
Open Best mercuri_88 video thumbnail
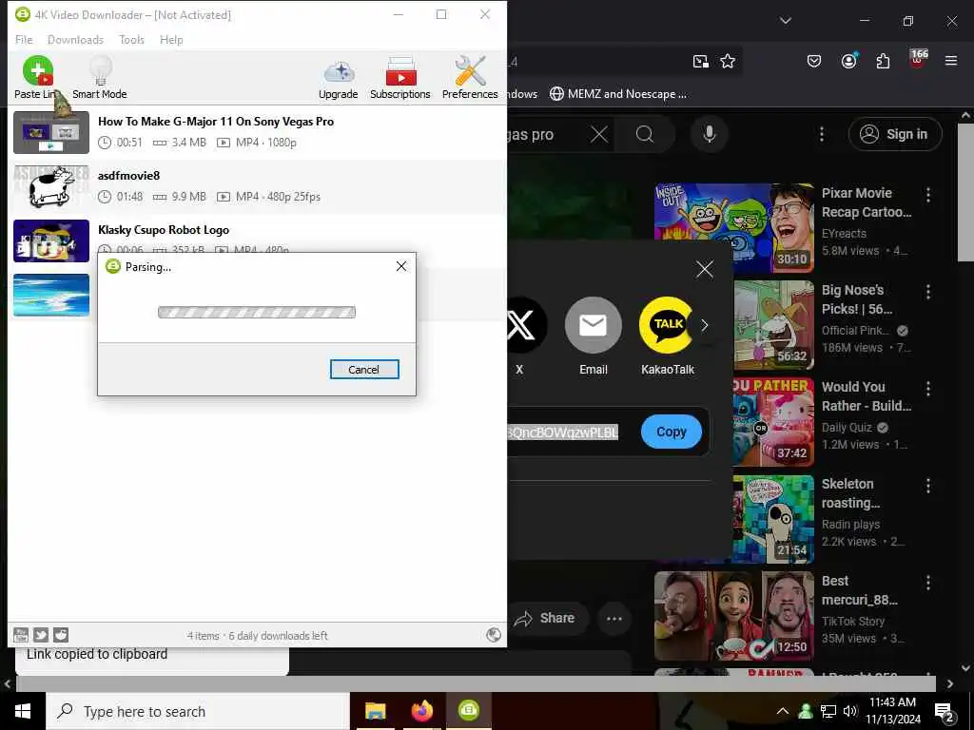click(734, 616)
